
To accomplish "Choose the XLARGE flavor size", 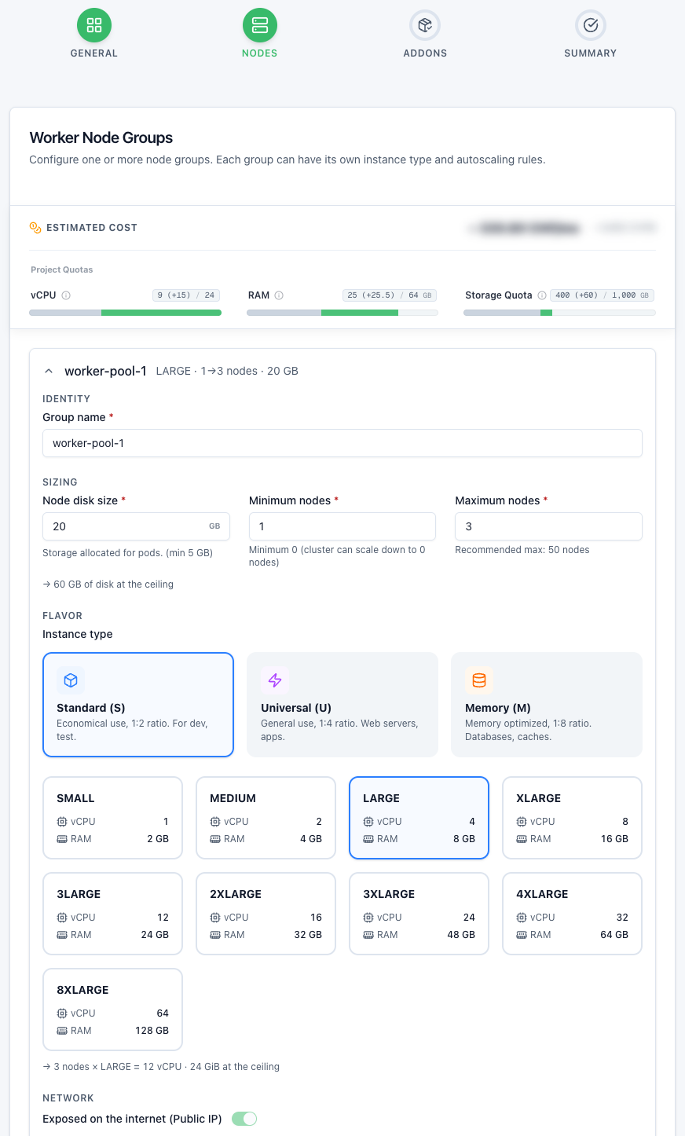I will pyautogui.click(x=572, y=818).
